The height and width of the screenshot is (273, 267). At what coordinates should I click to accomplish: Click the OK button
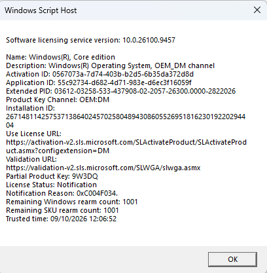(232, 259)
